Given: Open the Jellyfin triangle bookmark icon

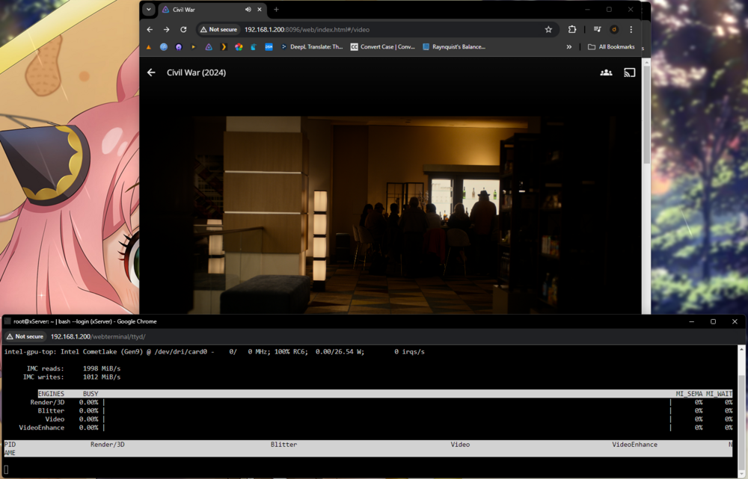Looking at the screenshot, I should click(209, 47).
